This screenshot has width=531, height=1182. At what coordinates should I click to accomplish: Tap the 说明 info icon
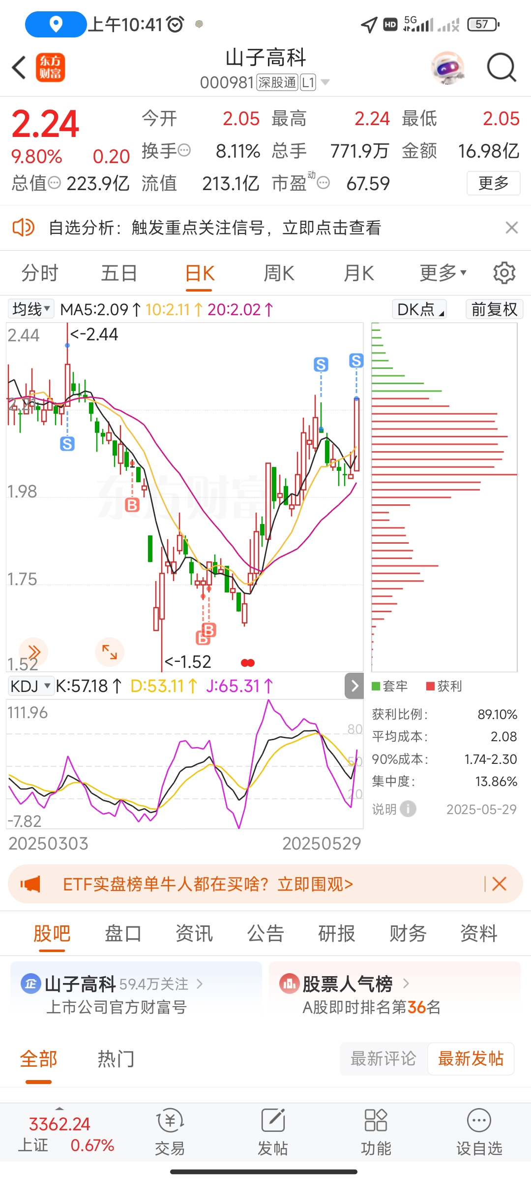[408, 809]
